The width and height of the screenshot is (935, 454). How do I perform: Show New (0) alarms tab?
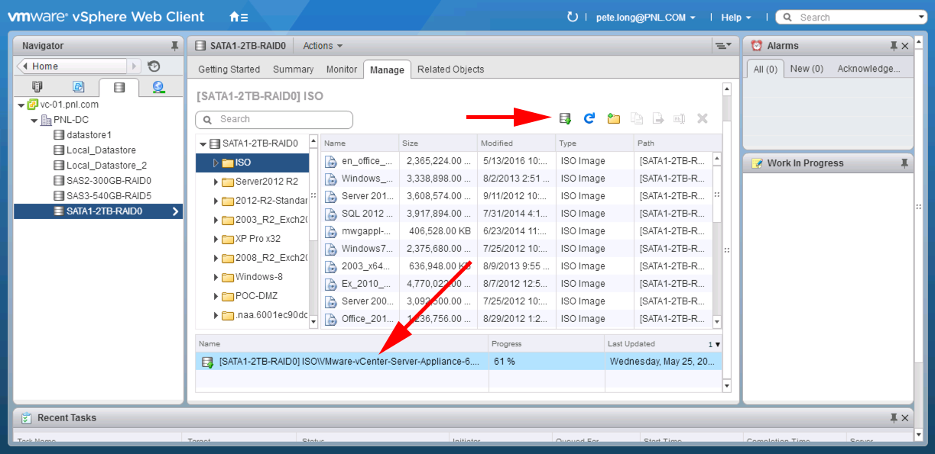[807, 69]
